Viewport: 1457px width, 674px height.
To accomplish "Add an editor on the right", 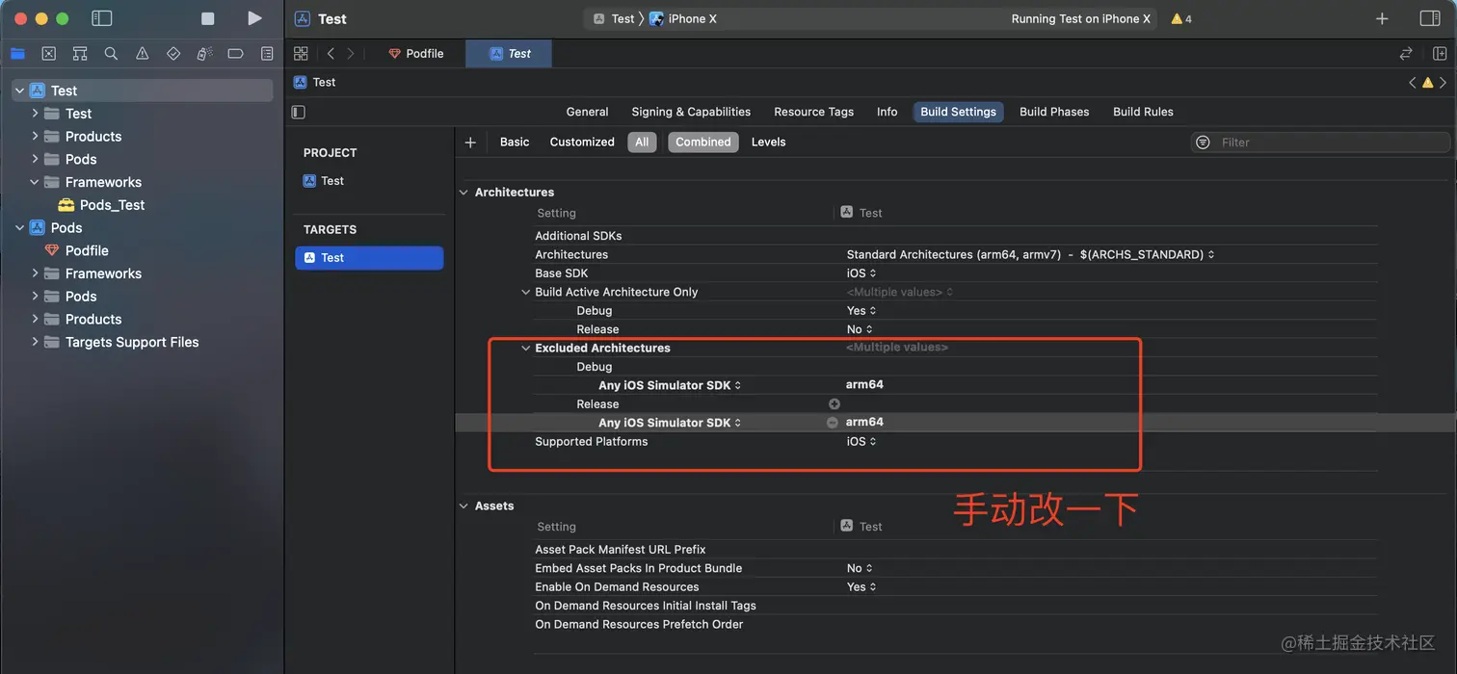I will click(x=1440, y=54).
